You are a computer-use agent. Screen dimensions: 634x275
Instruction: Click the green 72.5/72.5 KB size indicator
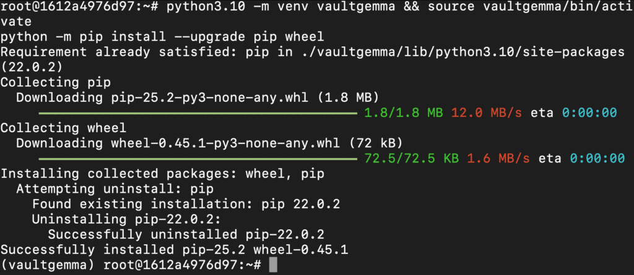[x=412, y=159]
